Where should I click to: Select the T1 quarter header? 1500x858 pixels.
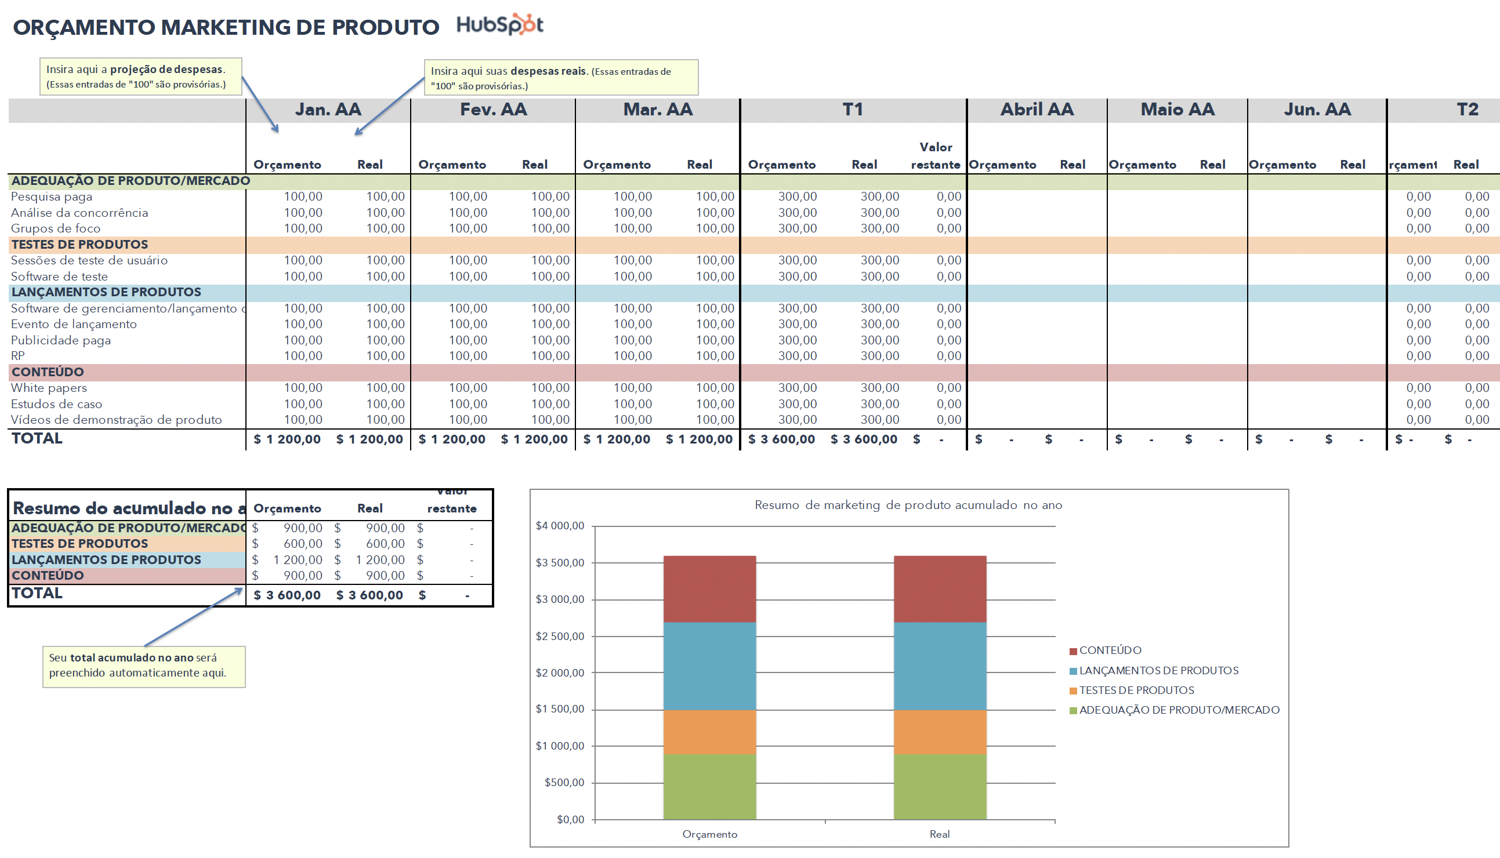tap(852, 109)
